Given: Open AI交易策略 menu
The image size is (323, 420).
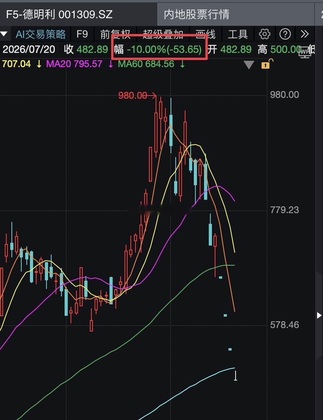Looking at the screenshot, I should pos(41,34).
